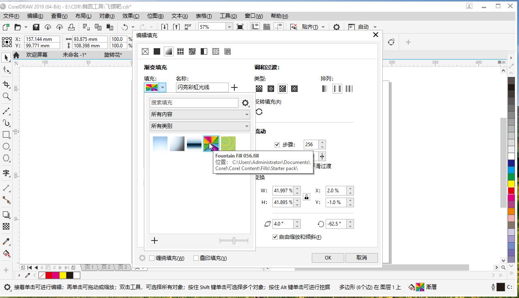Select the No Fill type in Edit Fill dialog

[145, 51]
